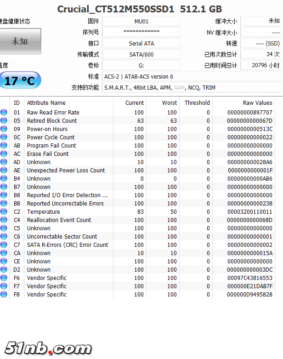Click the firmware field showing MU01
Screen dimensions: 283x359
tap(141, 21)
